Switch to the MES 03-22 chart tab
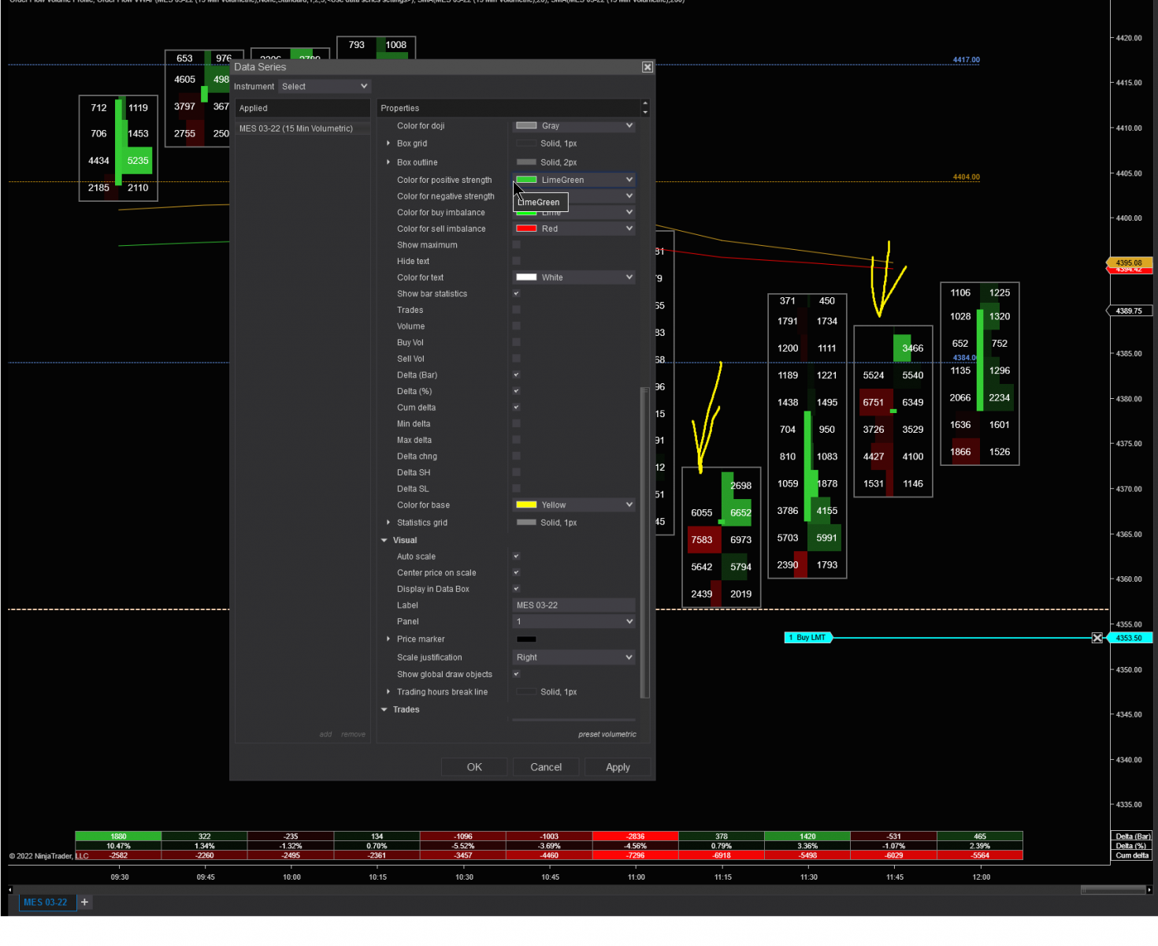 tap(46, 902)
